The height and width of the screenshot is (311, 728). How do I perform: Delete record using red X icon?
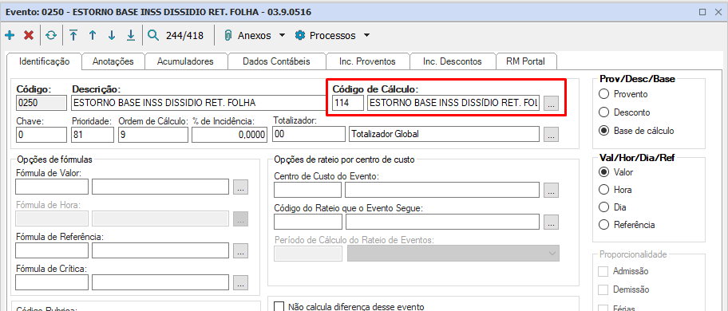coord(29,35)
